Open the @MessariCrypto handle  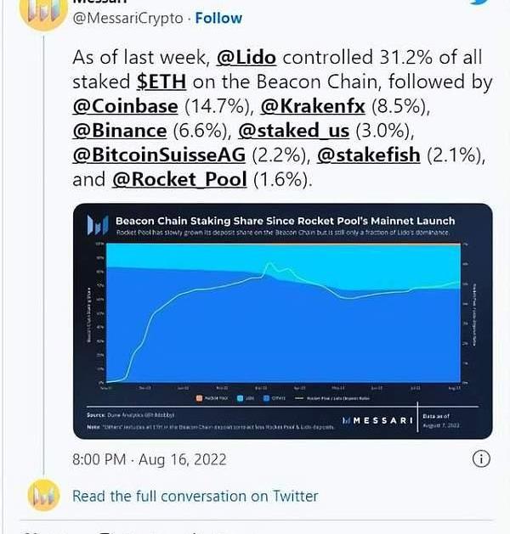pos(129,18)
